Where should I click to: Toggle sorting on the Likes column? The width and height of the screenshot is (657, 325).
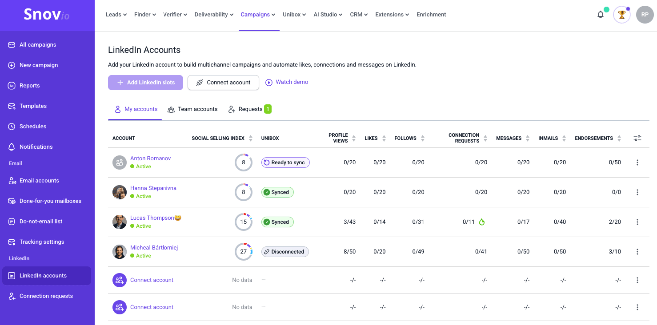click(x=384, y=138)
